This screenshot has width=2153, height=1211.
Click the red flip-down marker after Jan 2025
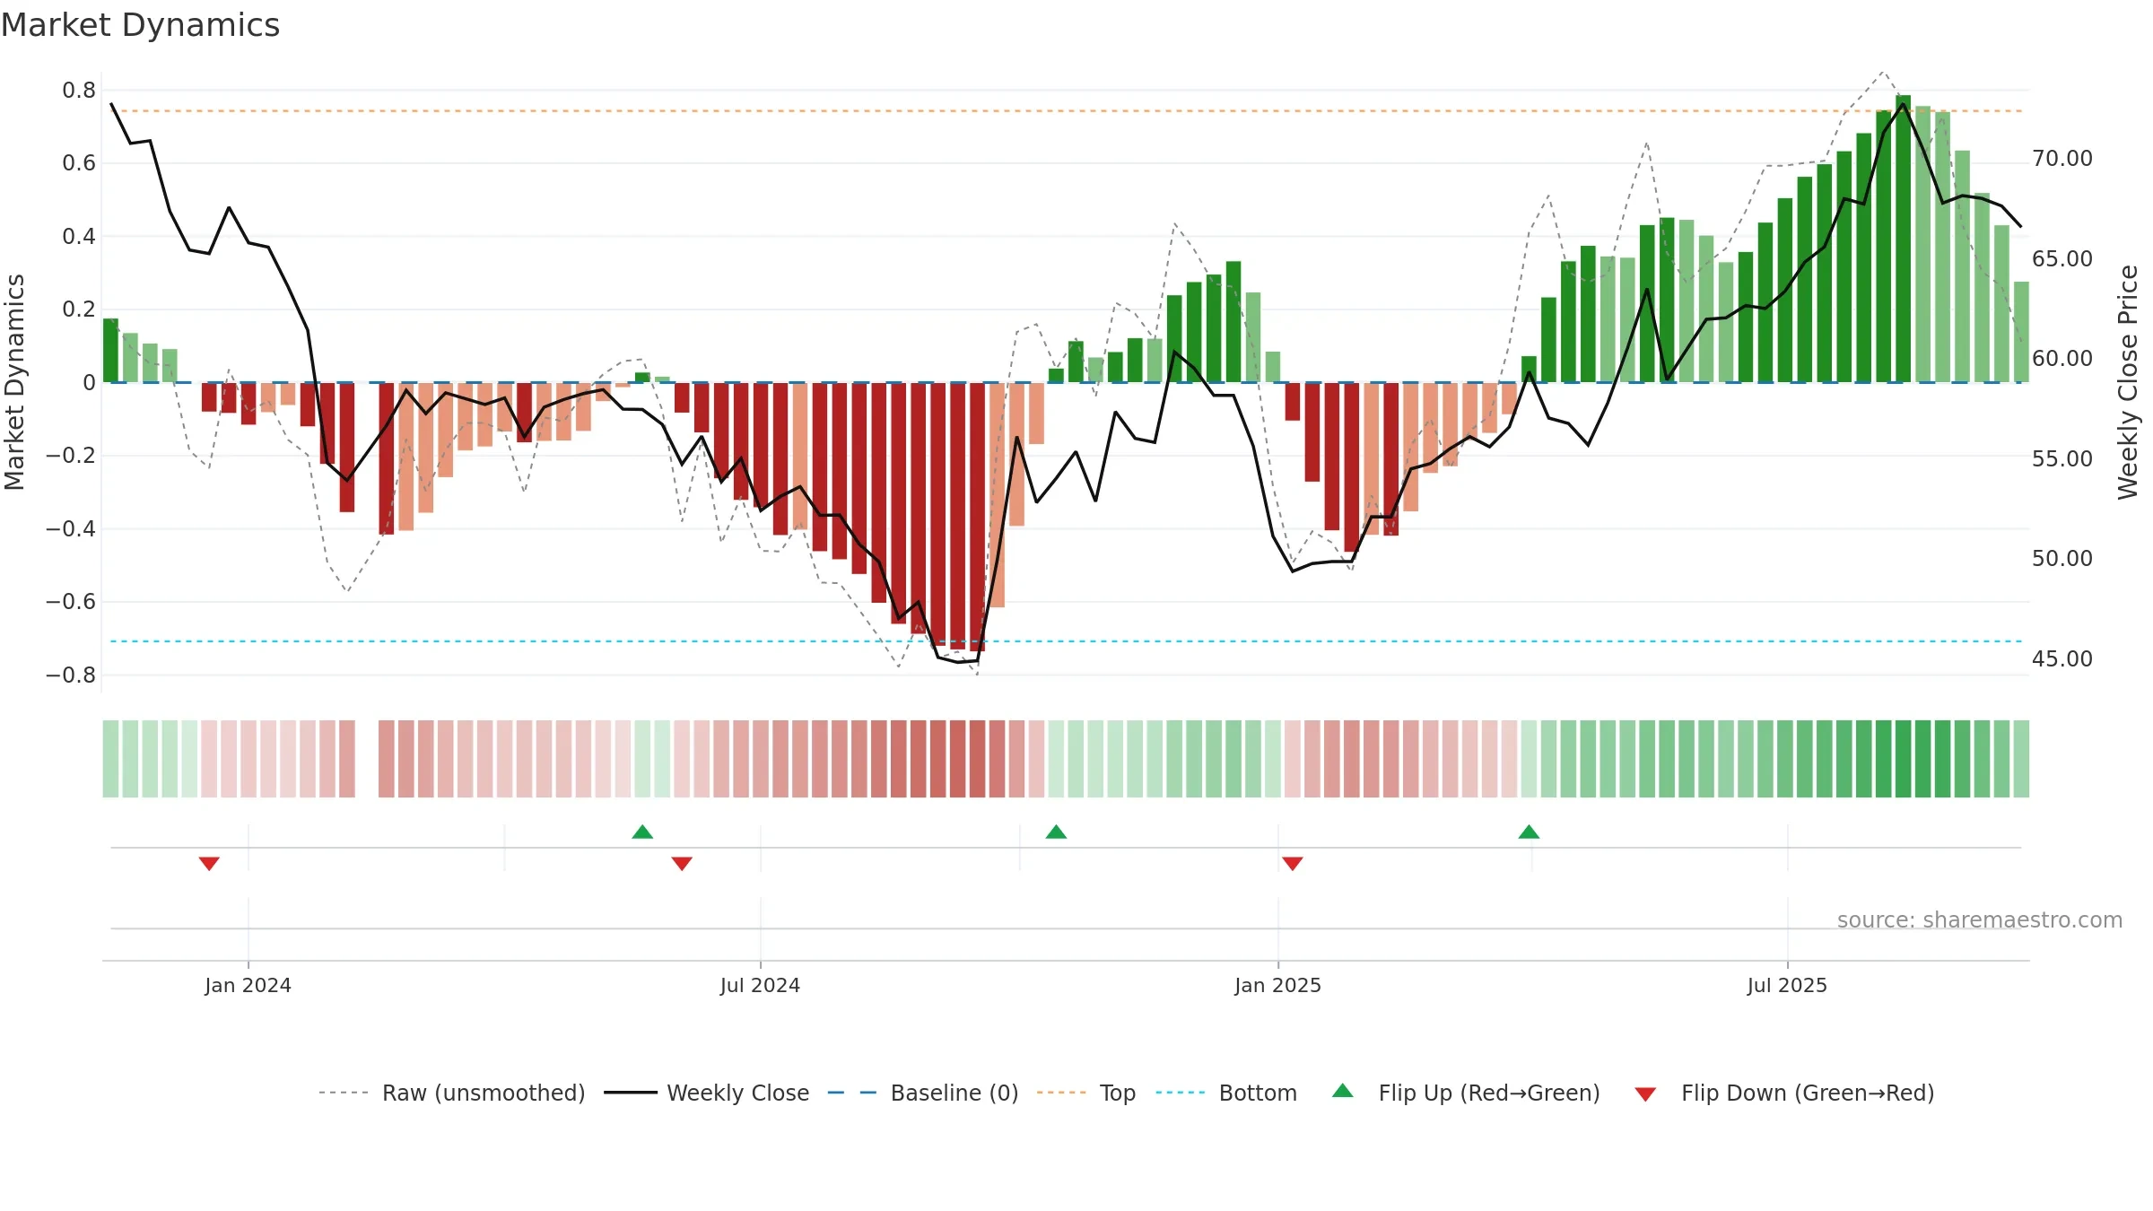pyautogui.click(x=1293, y=863)
